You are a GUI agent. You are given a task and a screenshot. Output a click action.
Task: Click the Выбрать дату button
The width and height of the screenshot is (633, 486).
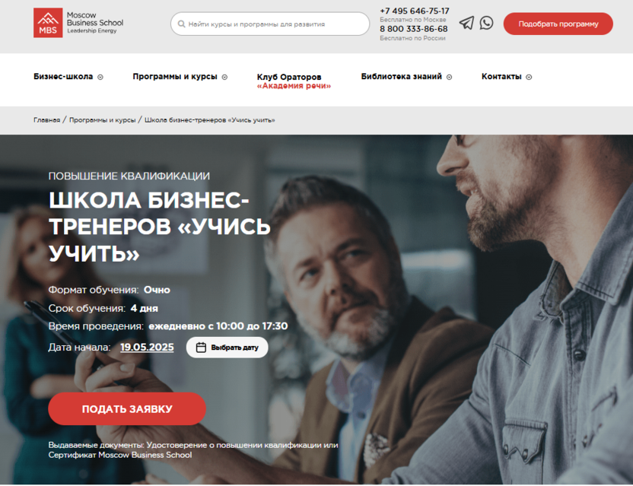tap(227, 348)
